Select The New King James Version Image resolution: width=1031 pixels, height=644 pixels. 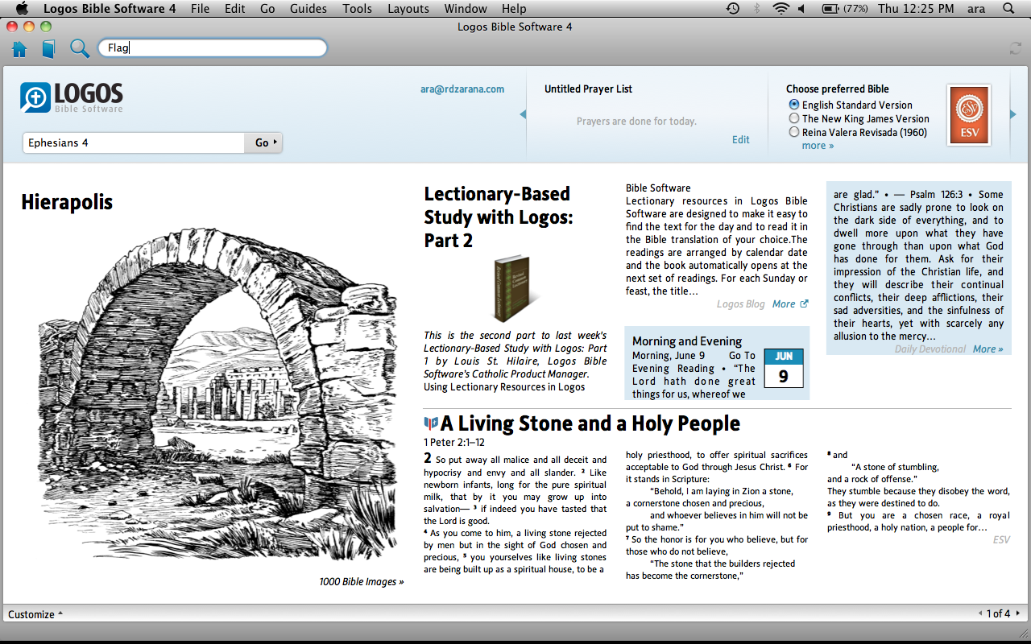[794, 118]
